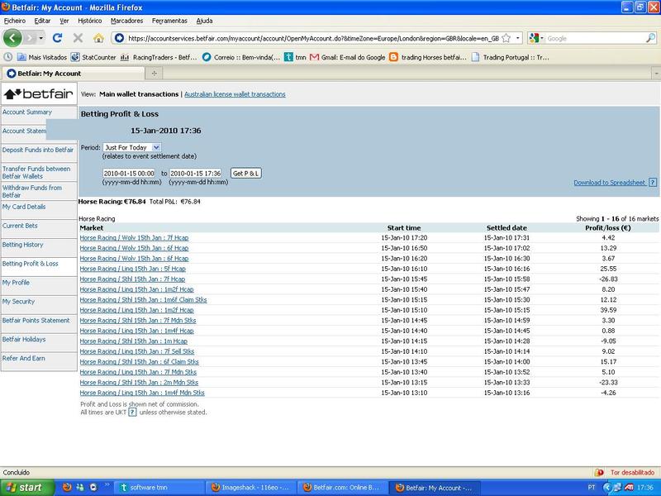
Task: Open the tab list dropdown arrow
Action: tap(656, 74)
